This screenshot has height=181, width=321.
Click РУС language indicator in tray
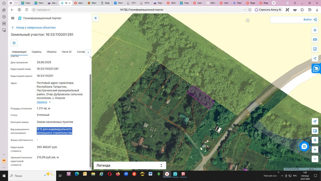click(295, 176)
